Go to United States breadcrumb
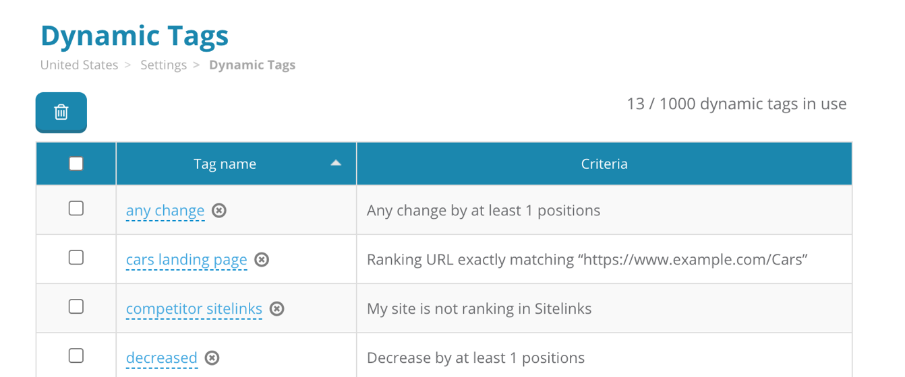Viewport: 905px width, 377px height. 79,65
